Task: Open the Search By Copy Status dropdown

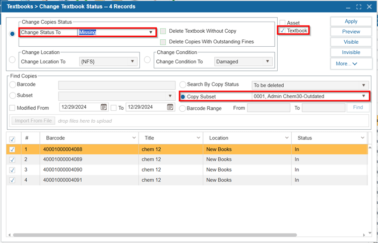Action: coord(363,85)
